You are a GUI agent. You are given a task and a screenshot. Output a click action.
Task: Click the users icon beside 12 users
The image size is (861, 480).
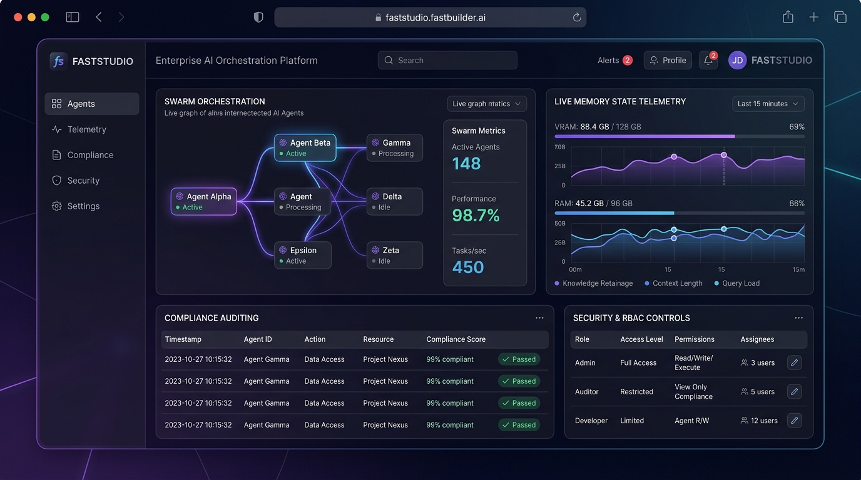tap(744, 421)
